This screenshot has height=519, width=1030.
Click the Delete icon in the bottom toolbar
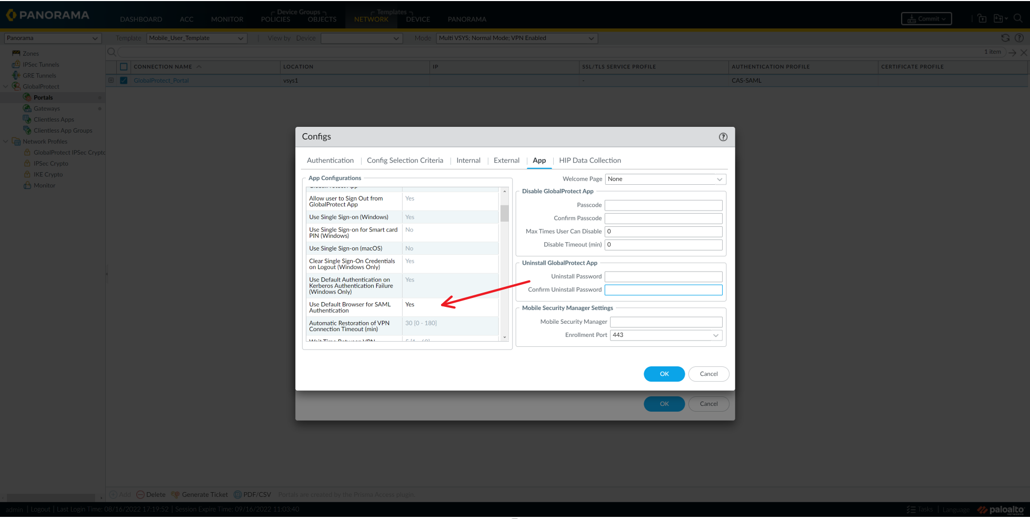point(141,495)
